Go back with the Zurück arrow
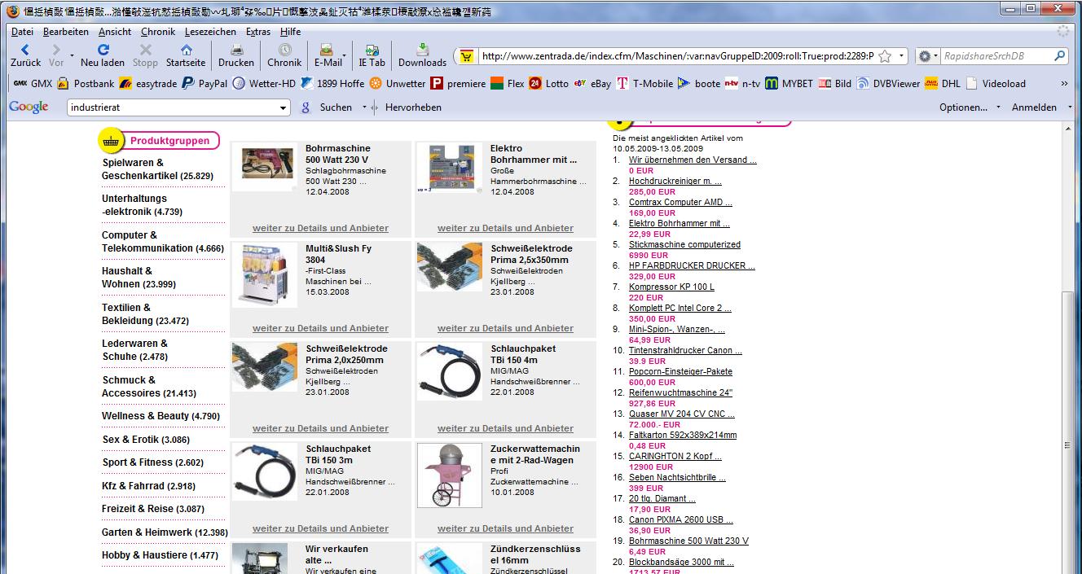The image size is (1082, 574). pos(25,55)
